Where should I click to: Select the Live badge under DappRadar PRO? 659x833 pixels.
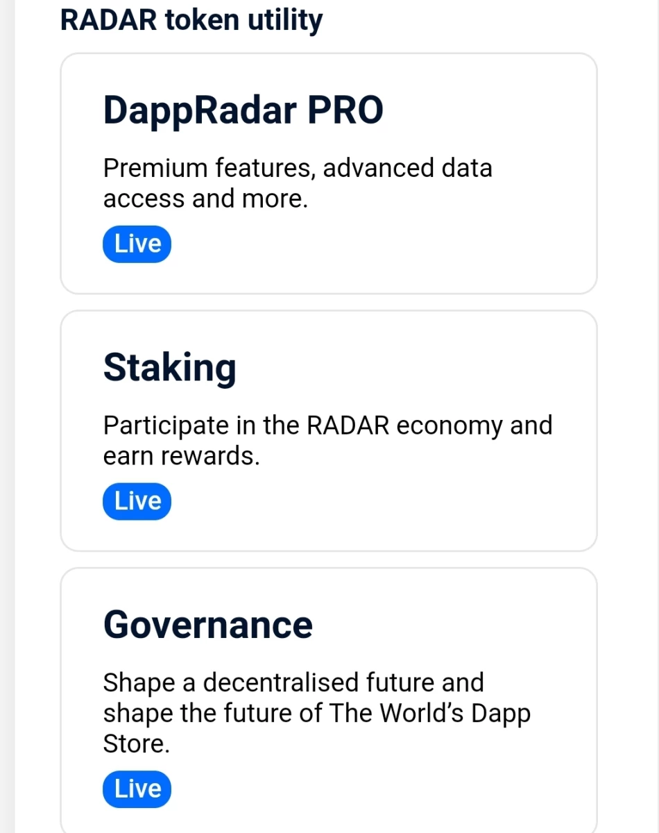[137, 244]
